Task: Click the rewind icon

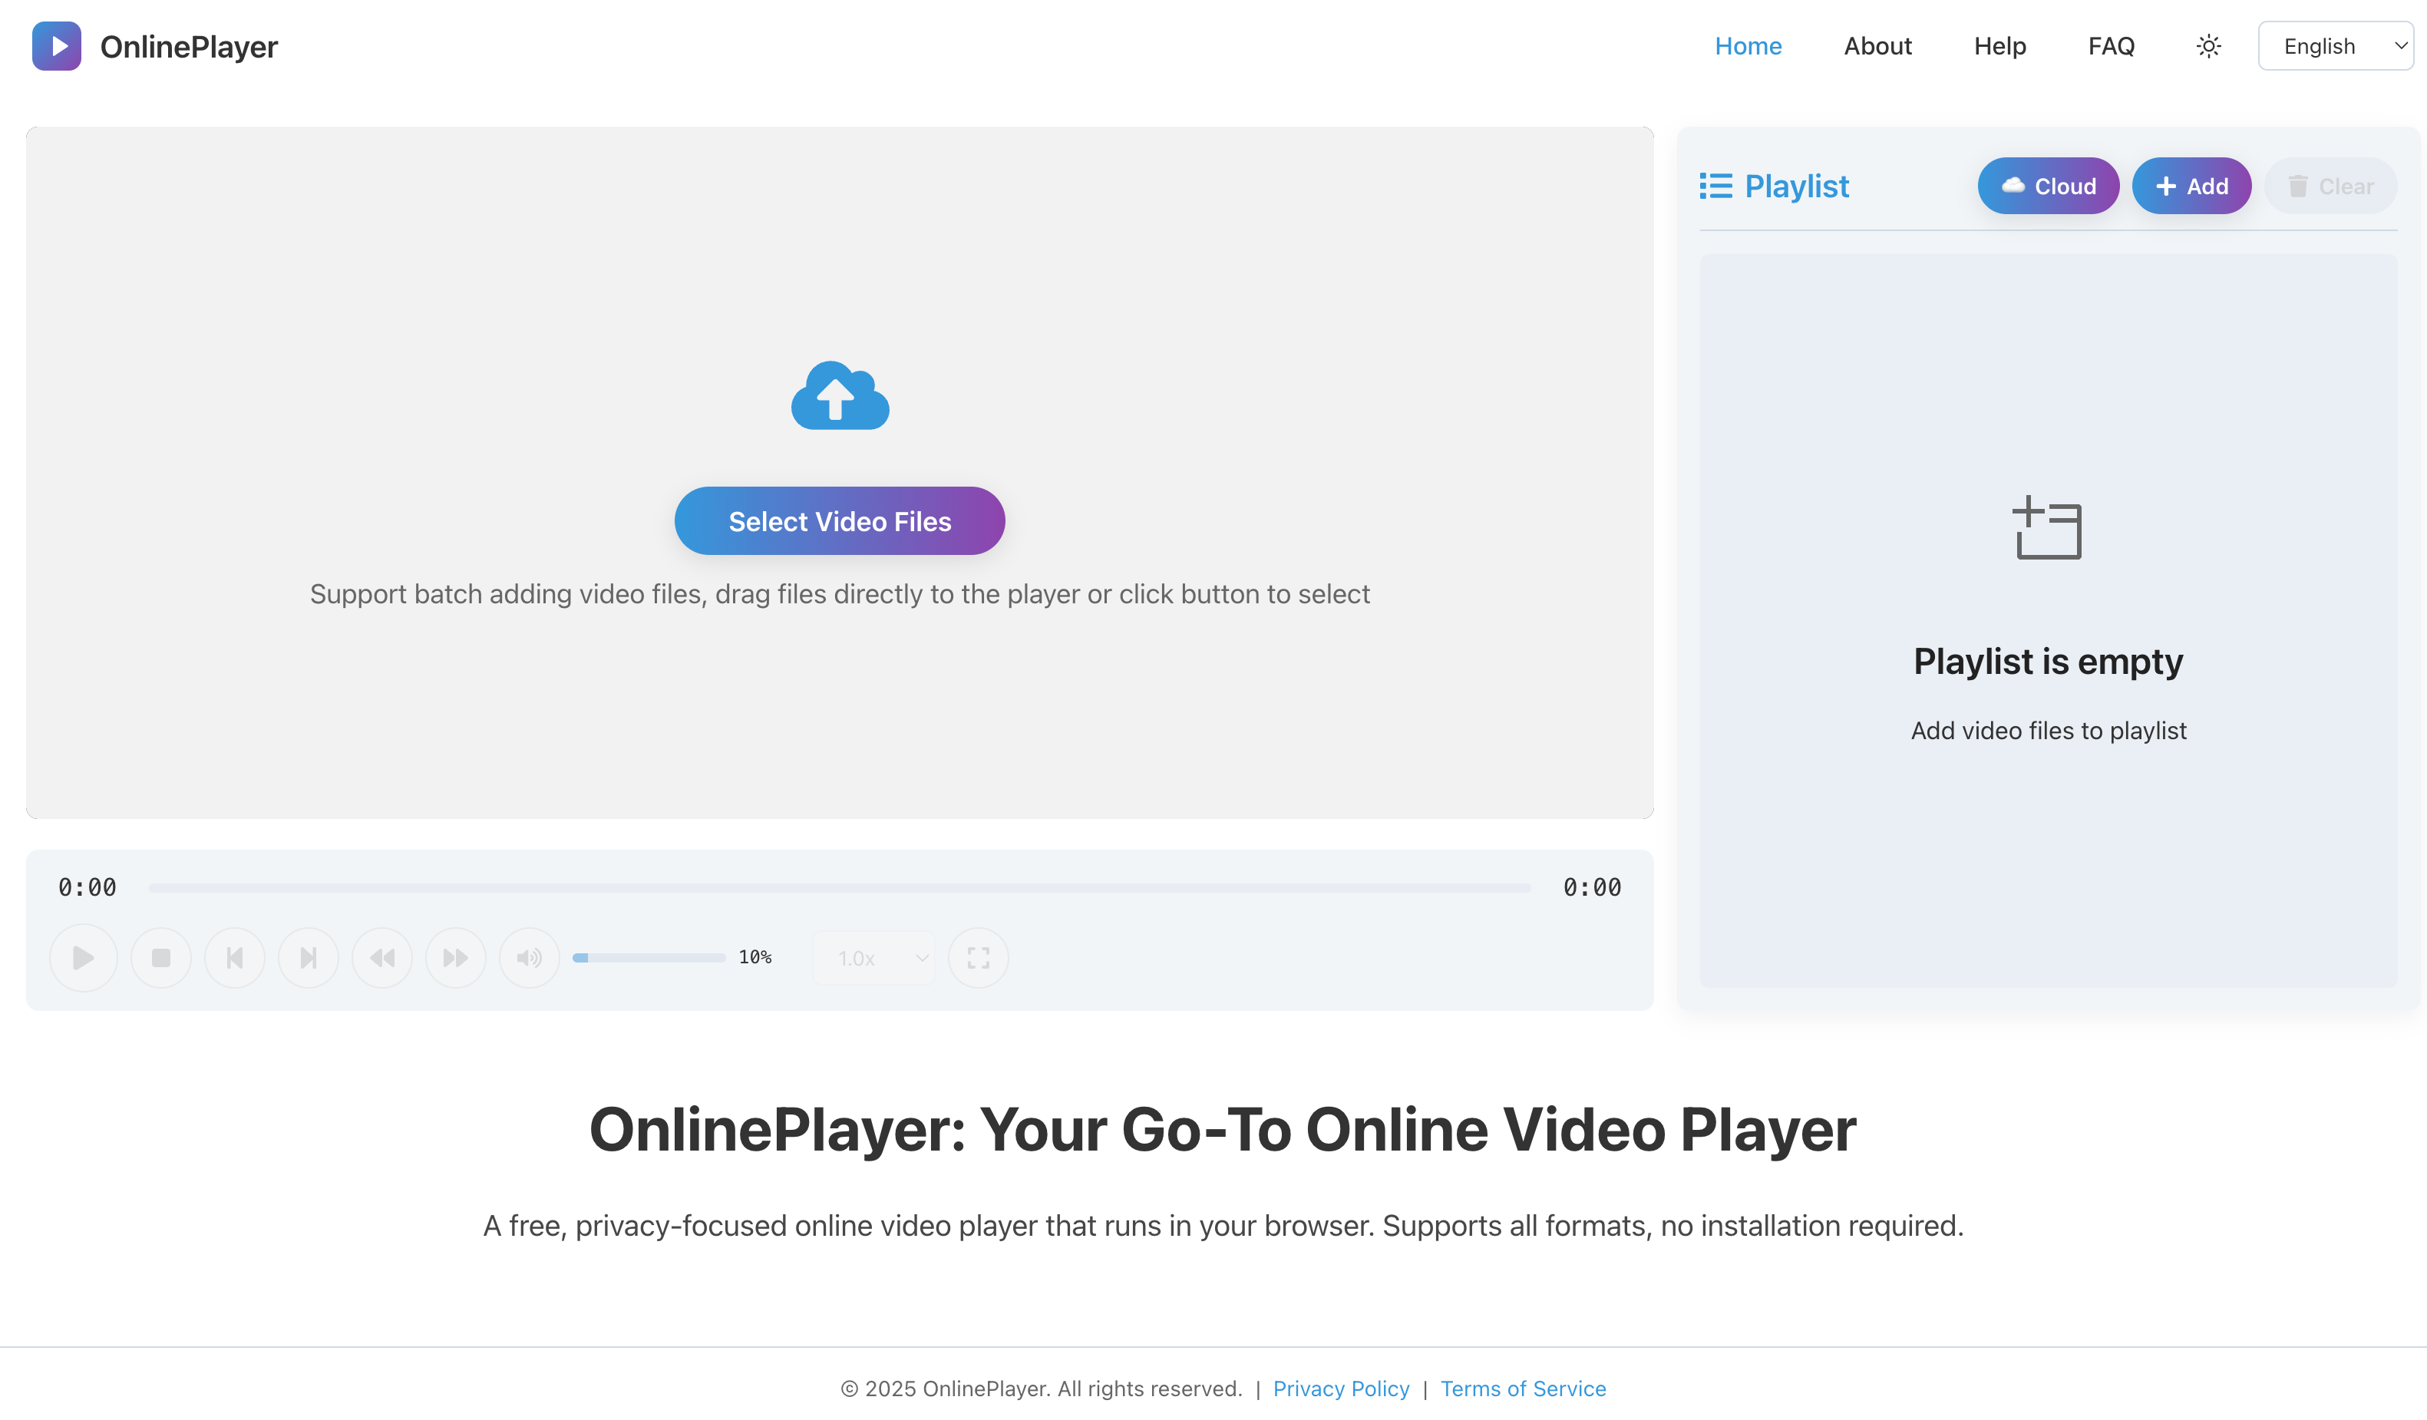Action: point(381,956)
